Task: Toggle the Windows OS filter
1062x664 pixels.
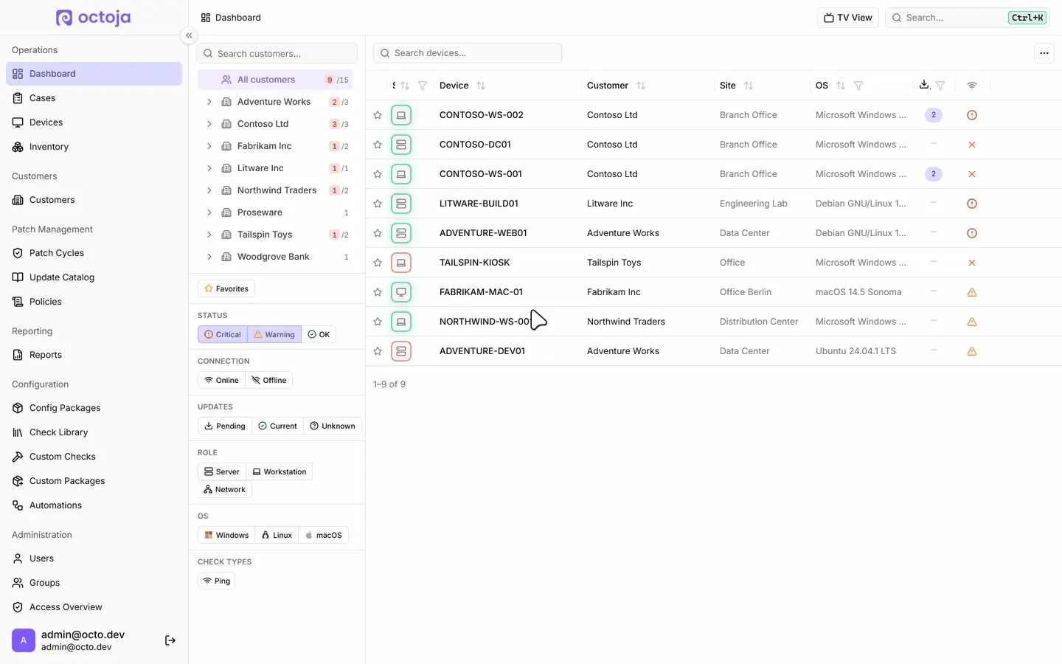Action: pos(226,535)
